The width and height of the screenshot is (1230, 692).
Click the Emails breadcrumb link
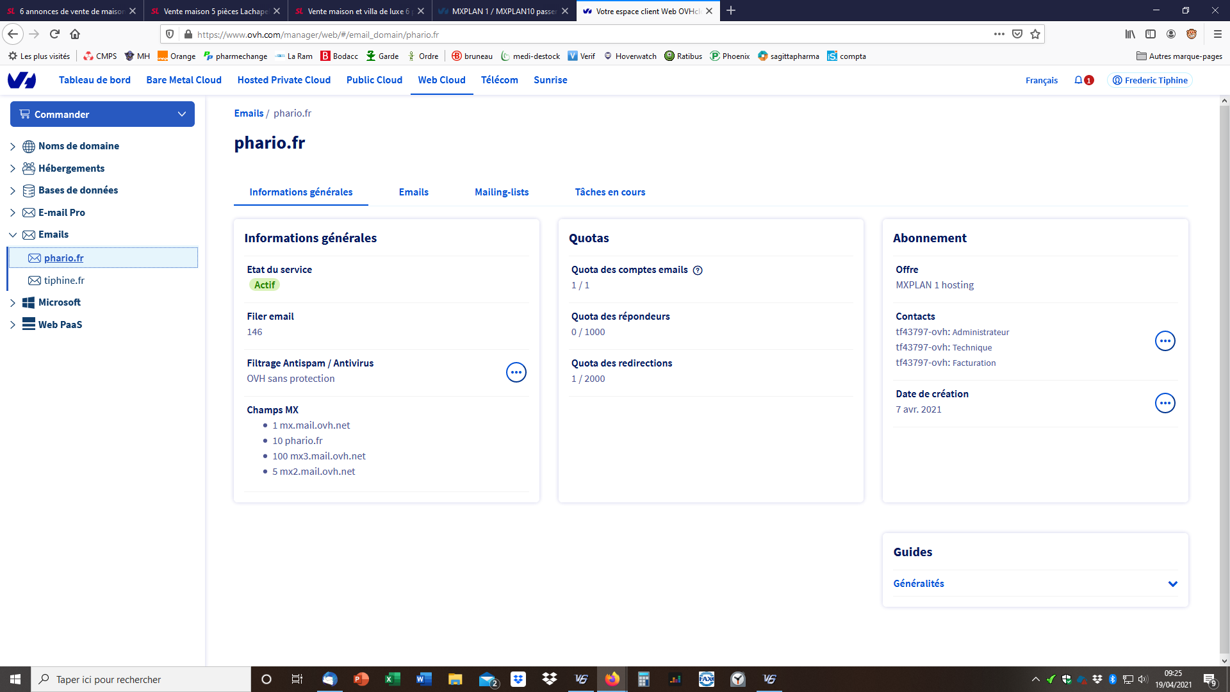tap(249, 113)
